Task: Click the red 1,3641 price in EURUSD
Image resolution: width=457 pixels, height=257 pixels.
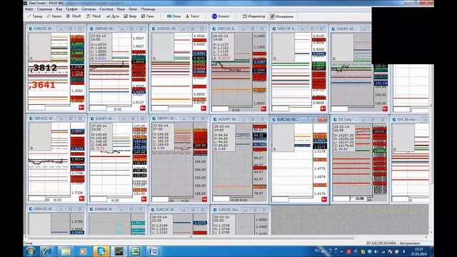Action: pos(42,85)
